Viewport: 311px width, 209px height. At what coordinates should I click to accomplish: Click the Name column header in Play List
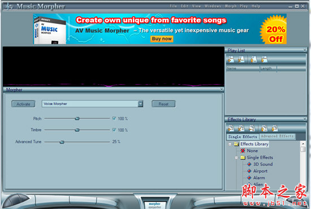[x=243, y=68]
